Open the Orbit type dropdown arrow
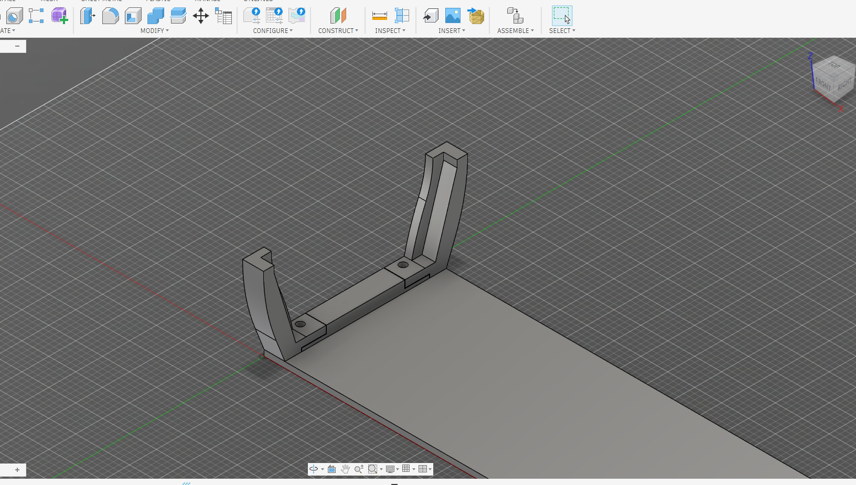The width and height of the screenshot is (856, 485). click(x=322, y=469)
